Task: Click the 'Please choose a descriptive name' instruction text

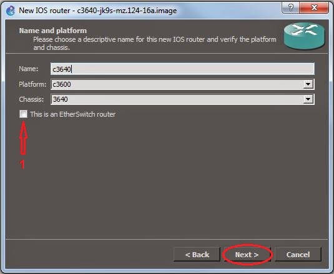Action: [155, 44]
